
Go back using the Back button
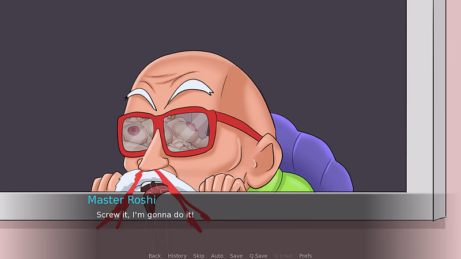tap(154, 256)
